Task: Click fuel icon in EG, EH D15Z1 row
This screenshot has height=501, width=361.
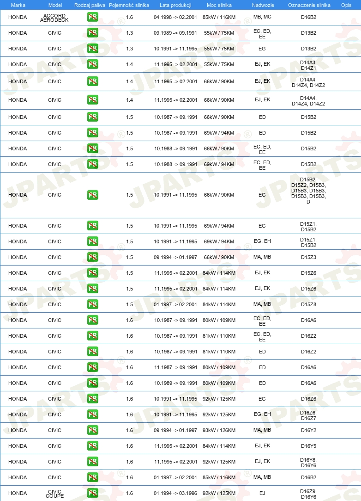Action: coord(92,241)
